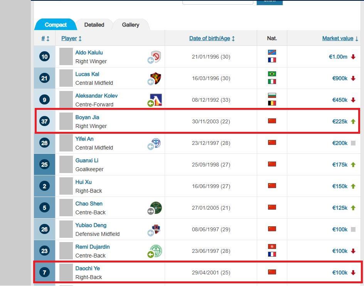Screen dimensions: 364x286
Task: Open Yifei An player profile
Action: (x=84, y=139)
